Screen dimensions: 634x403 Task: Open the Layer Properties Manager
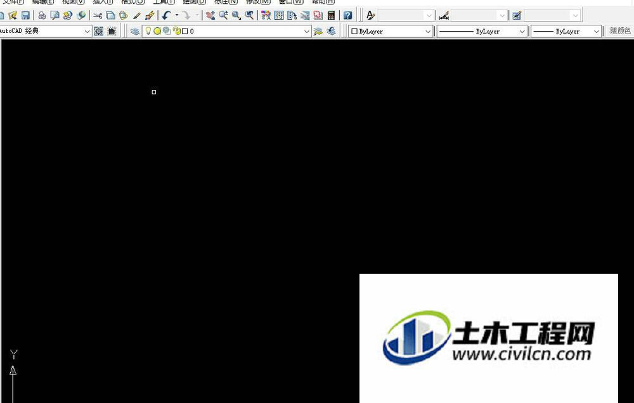coord(135,31)
